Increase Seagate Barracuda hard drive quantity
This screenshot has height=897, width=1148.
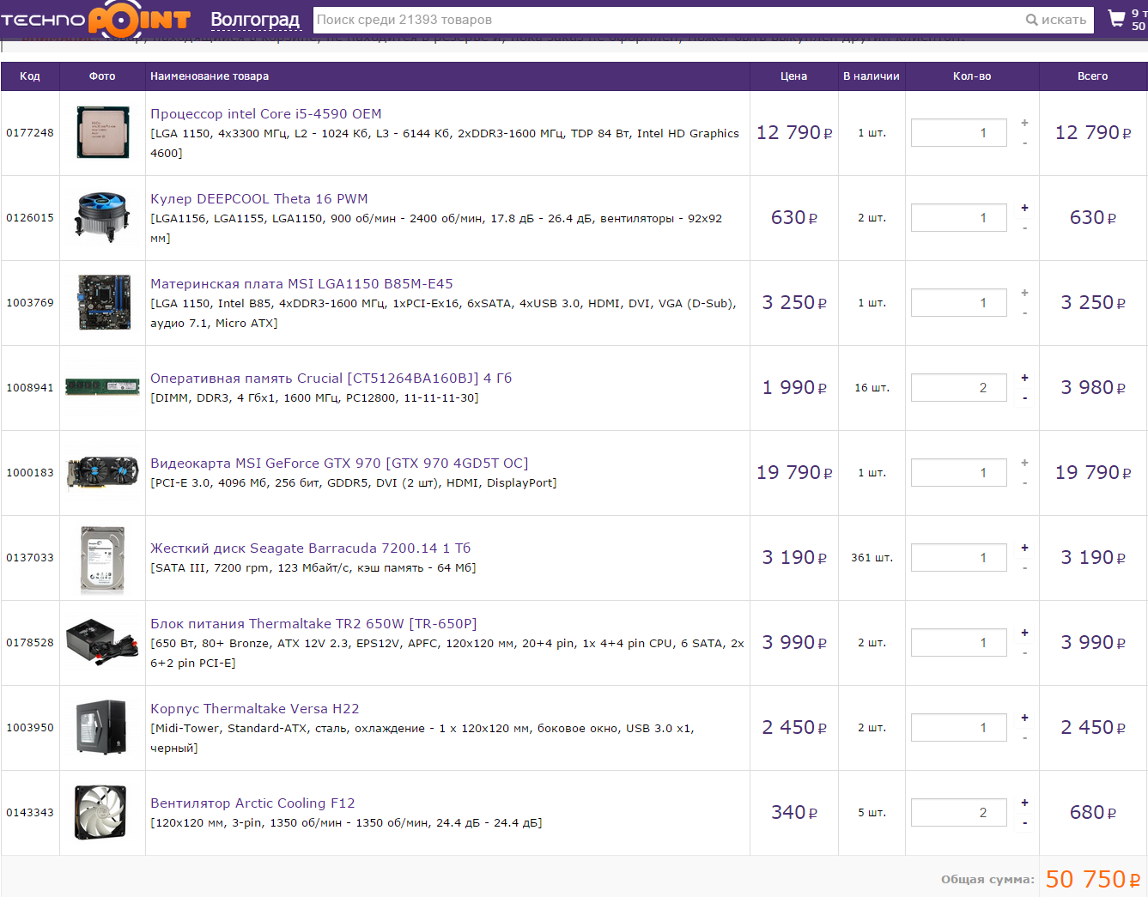click(1024, 548)
